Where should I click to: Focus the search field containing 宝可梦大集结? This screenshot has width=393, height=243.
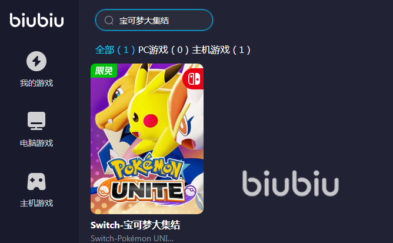point(154,20)
